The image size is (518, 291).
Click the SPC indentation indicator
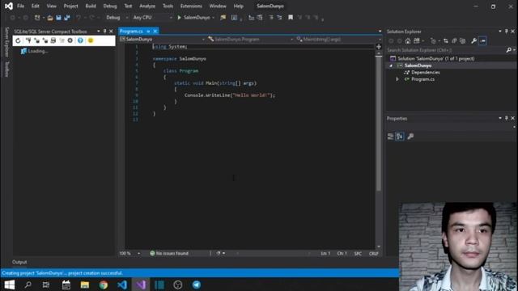tap(358, 253)
